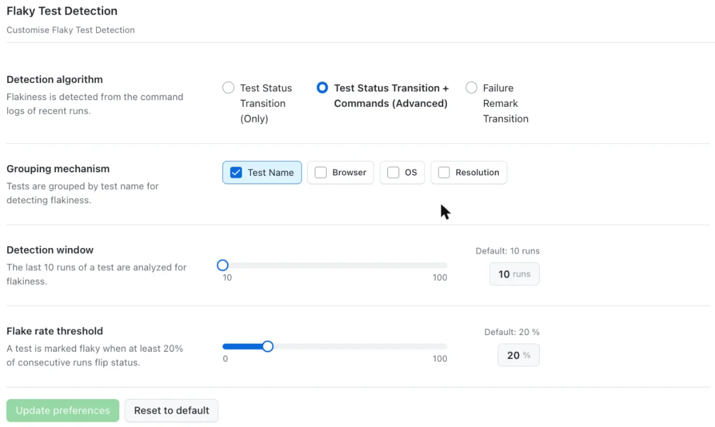Click Update preferences button
This screenshot has width=715, height=427.
pyautogui.click(x=63, y=410)
